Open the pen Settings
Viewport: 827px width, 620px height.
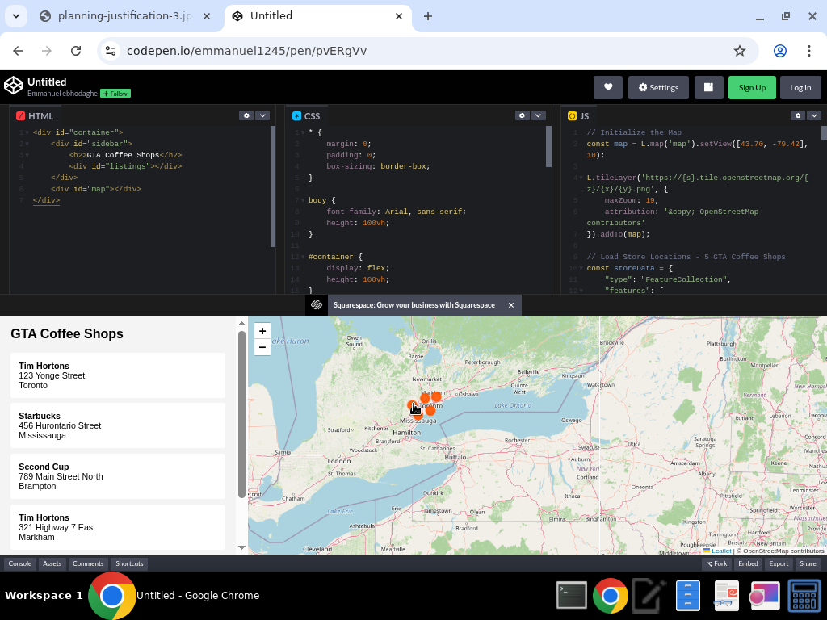tap(658, 87)
